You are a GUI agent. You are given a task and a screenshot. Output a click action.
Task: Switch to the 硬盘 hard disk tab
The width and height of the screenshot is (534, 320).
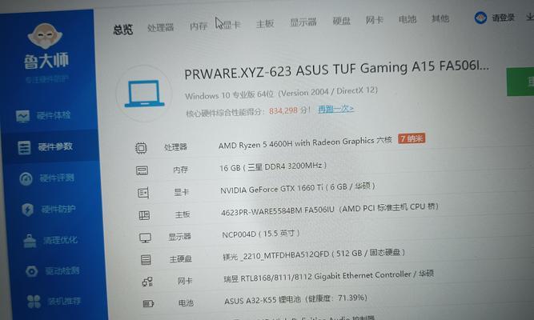pos(341,21)
